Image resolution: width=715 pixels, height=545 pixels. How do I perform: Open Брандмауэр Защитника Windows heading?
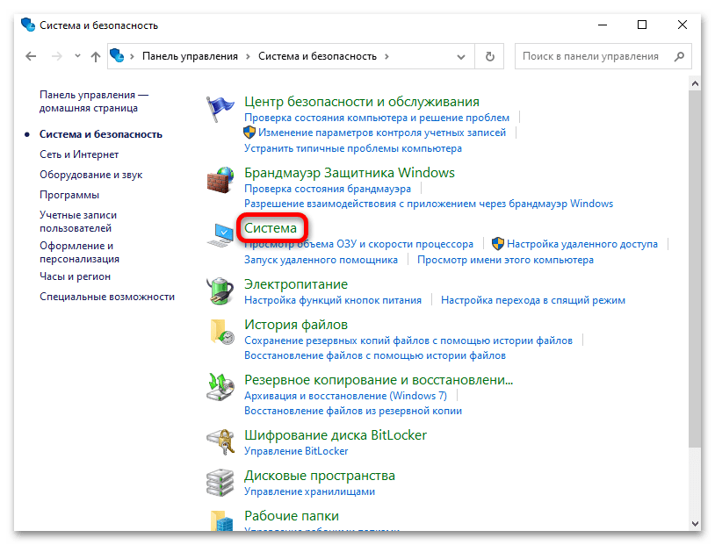click(x=350, y=173)
